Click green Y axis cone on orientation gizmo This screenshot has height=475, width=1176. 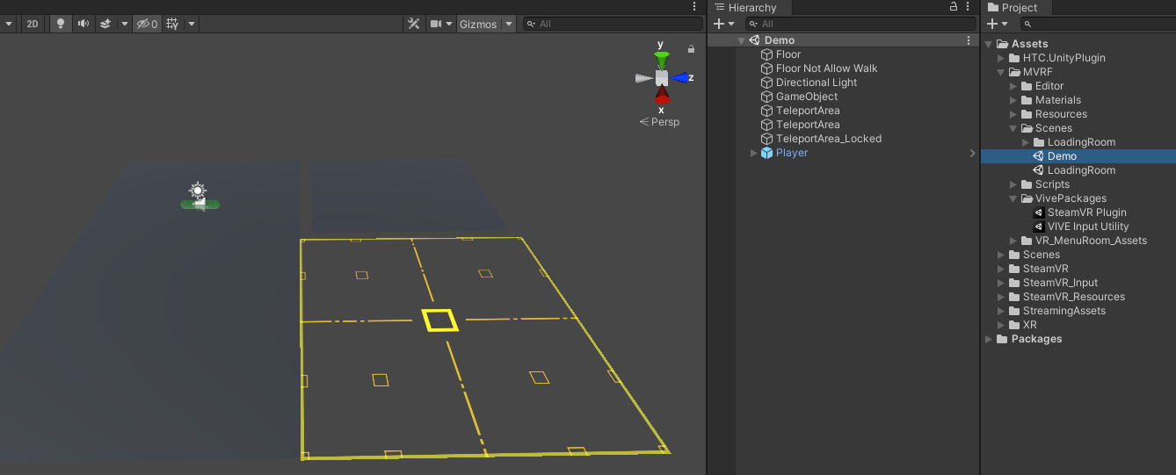661,60
